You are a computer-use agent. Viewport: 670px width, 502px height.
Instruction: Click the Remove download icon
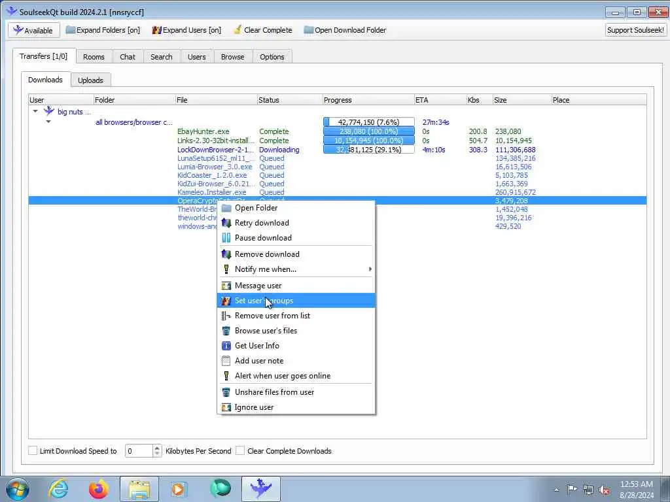tap(226, 254)
